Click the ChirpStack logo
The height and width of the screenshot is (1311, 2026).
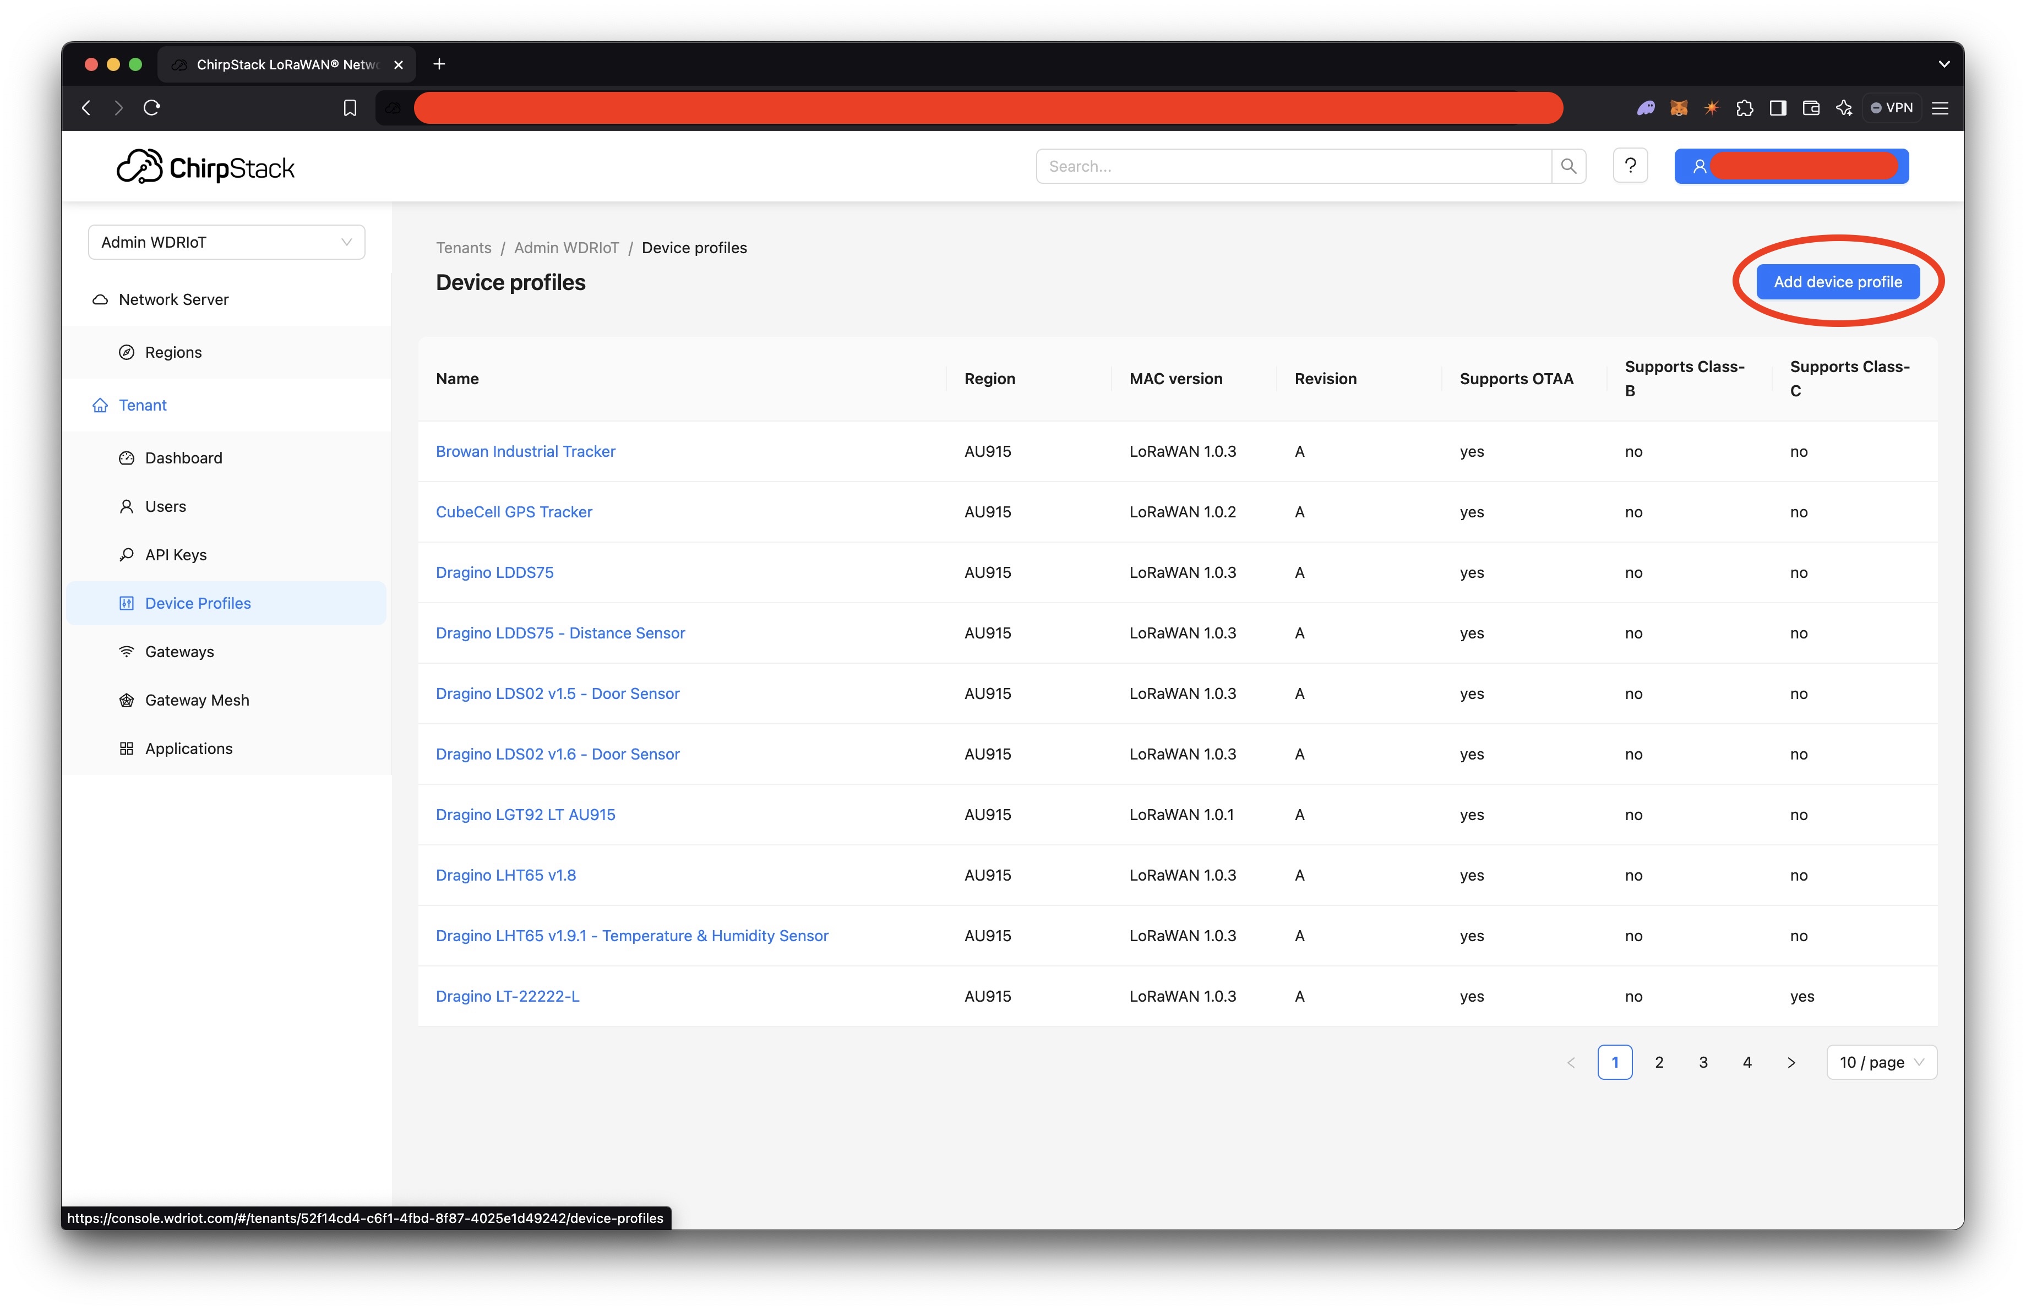coord(205,167)
